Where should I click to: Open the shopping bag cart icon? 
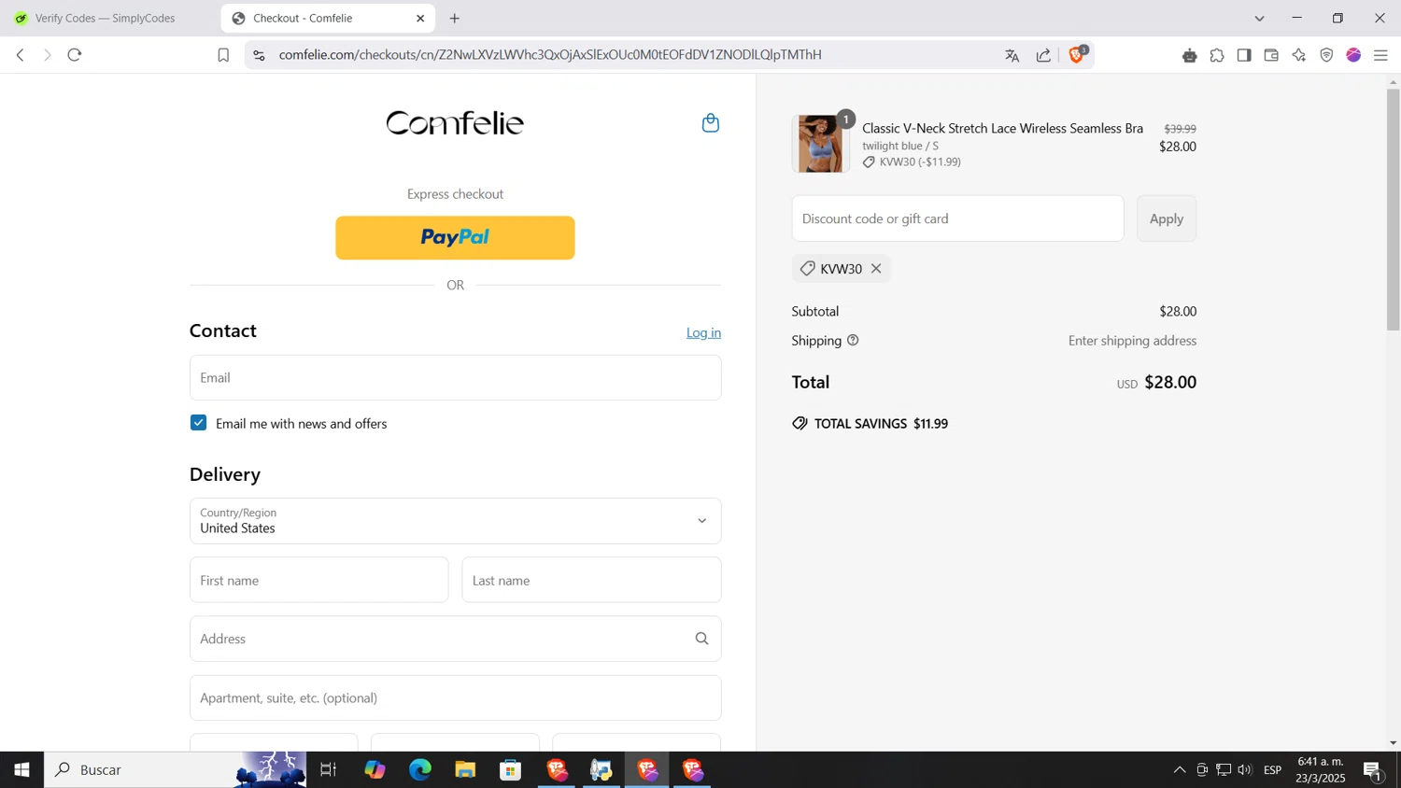pyautogui.click(x=711, y=123)
